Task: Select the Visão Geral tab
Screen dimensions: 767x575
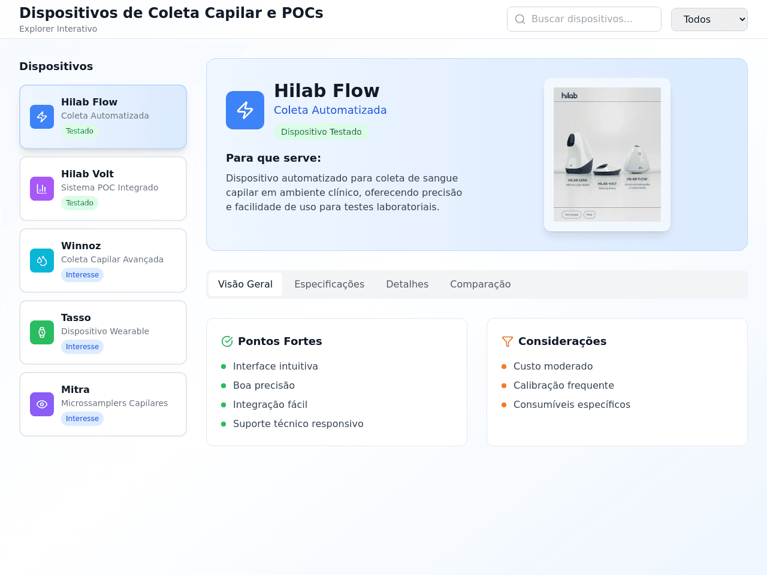Action: tap(245, 285)
